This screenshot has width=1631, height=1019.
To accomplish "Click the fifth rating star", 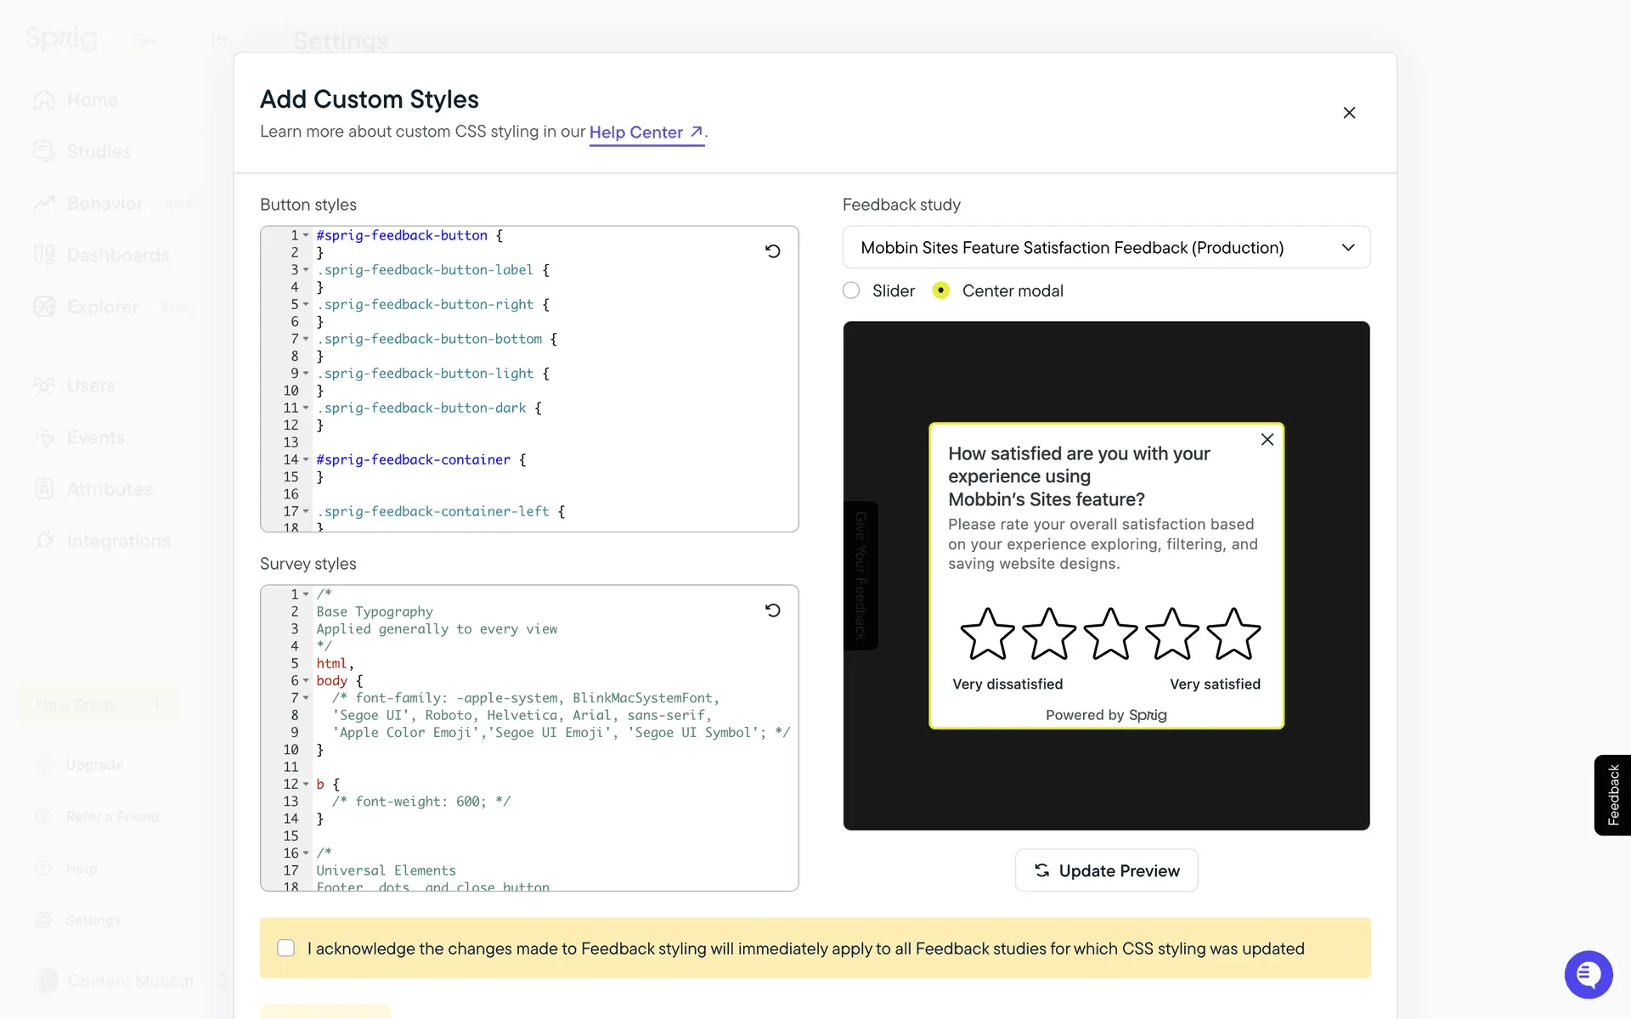I will click(x=1233, y=634).
